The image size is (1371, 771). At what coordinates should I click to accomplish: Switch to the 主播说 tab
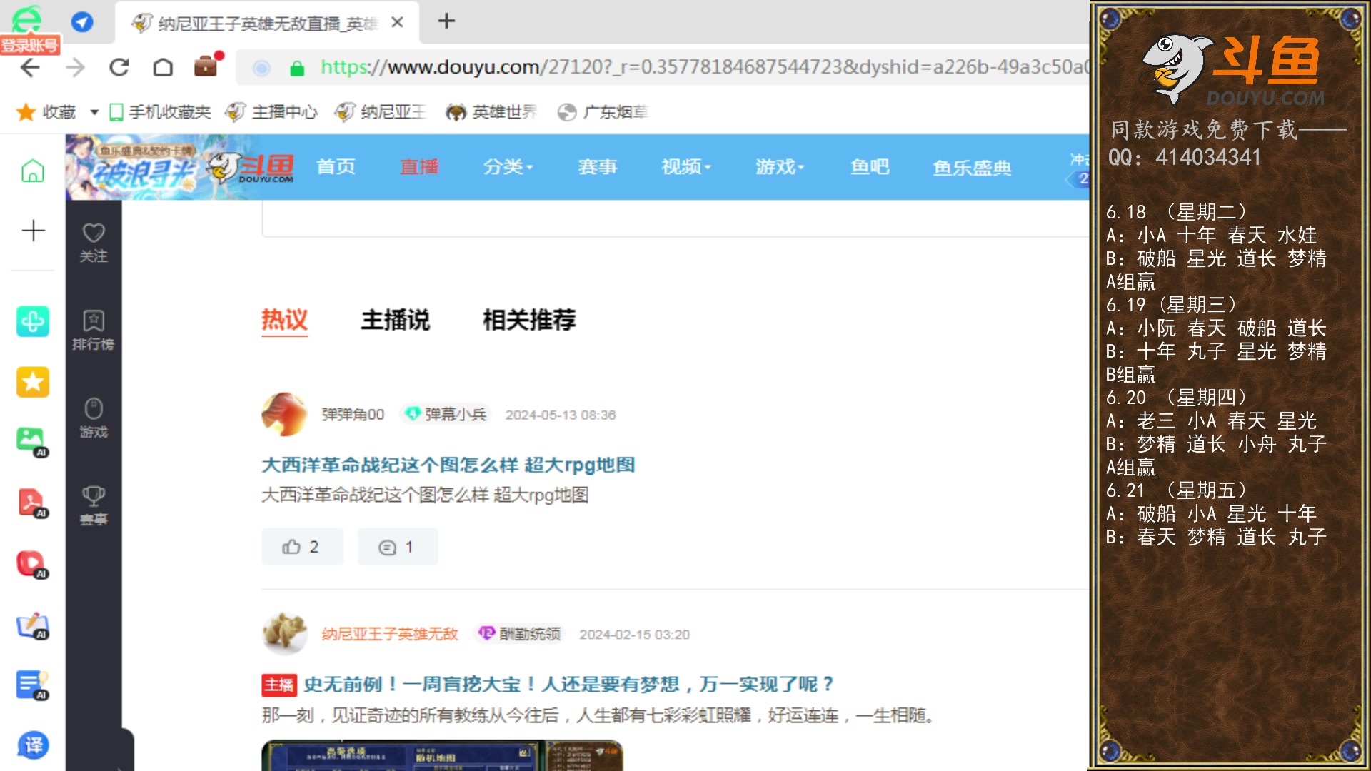tap(395, 320)
